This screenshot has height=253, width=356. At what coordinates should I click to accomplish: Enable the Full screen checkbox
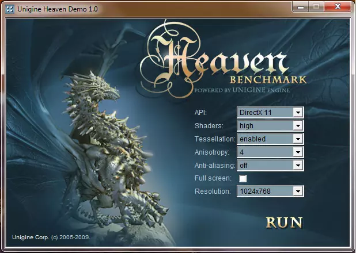click(243, 178)
